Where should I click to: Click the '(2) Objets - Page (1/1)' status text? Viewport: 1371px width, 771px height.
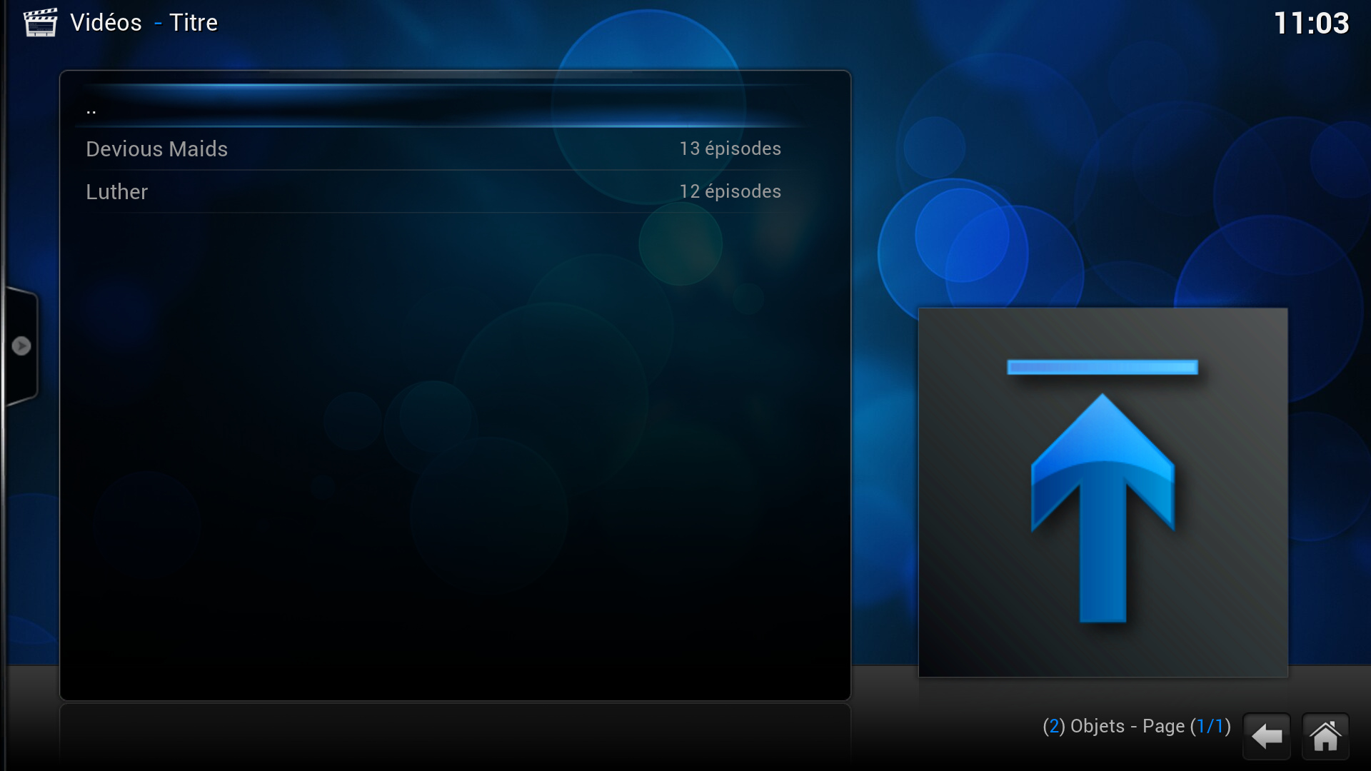[1137, 727]
